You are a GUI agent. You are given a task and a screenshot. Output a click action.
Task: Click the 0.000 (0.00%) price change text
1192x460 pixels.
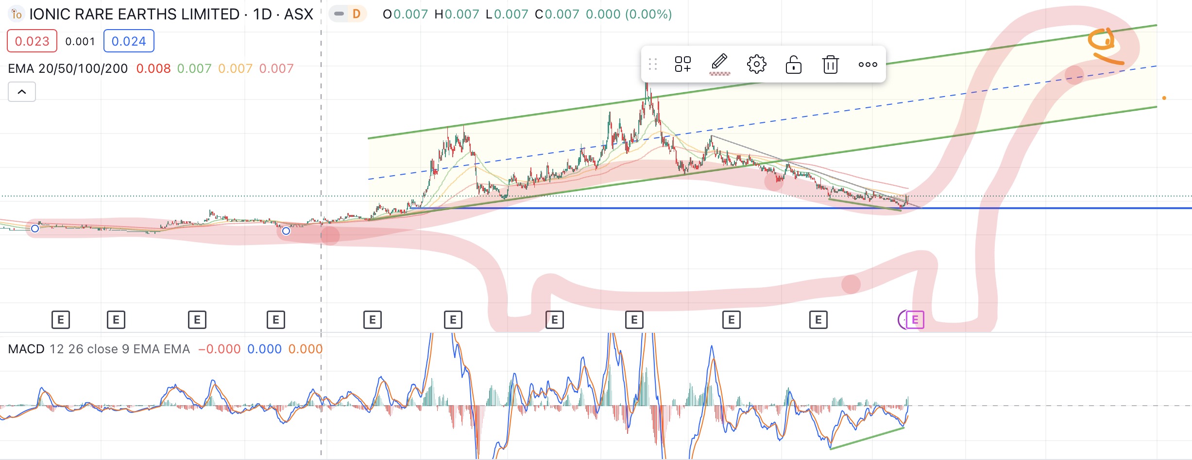click(x=629, y=14)
